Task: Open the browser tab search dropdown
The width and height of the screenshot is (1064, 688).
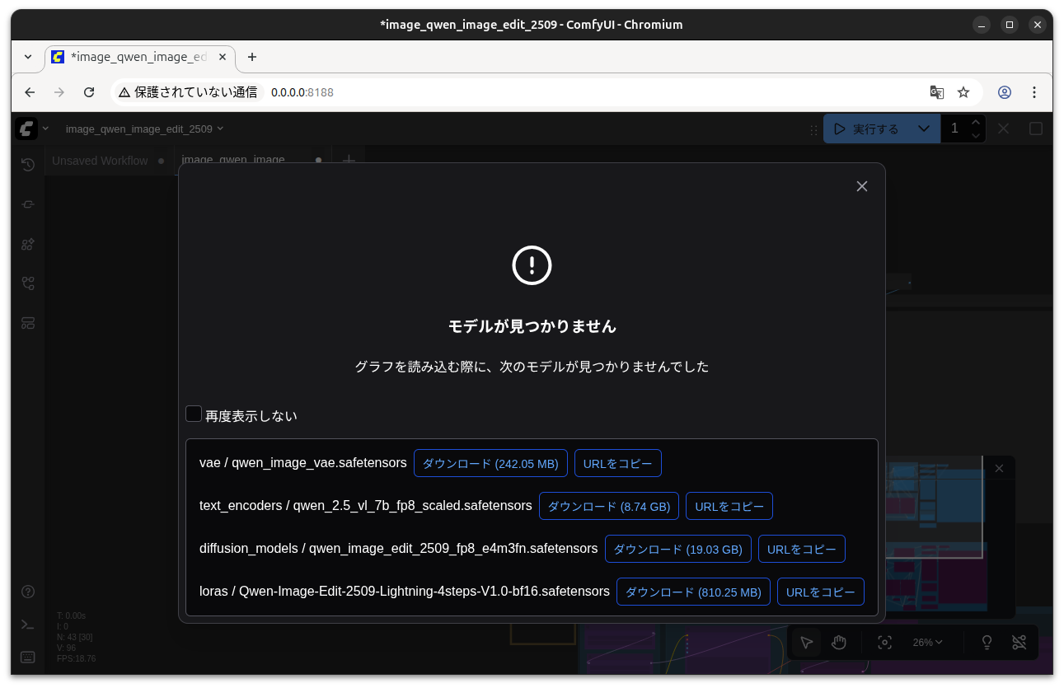Action: click(28, 57)
